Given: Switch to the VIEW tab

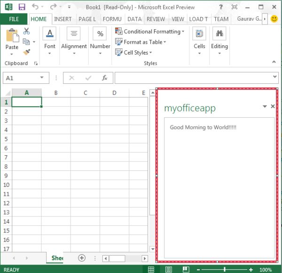Looking at the screenshot, I should pyautogui.click(x=178, y=19).
